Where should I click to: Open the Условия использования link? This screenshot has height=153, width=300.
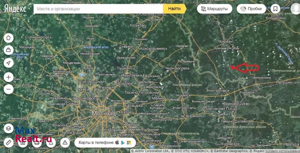[x=282, y=151]
